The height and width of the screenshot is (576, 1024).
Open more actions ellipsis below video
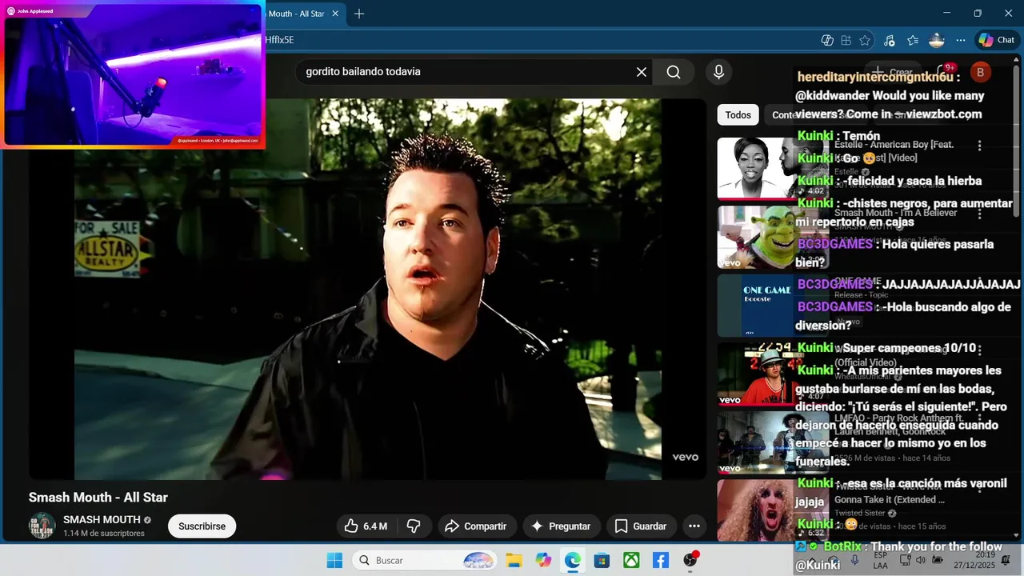click(x=694, y=526)
